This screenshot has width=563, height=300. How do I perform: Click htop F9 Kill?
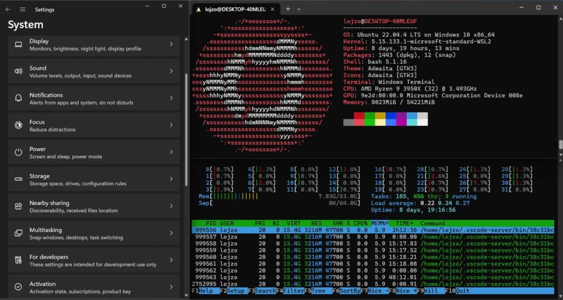coord(430,291)
